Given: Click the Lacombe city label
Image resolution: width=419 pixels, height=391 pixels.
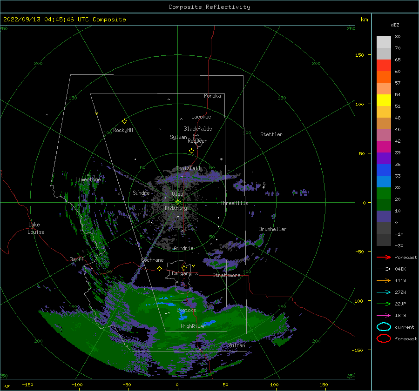Looking at the screenshot, I should click(201, 117).
